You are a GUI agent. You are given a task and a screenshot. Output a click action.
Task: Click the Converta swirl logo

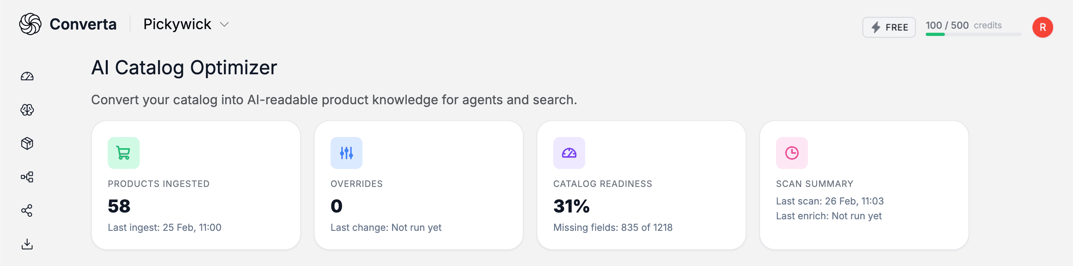click(29, 24)
